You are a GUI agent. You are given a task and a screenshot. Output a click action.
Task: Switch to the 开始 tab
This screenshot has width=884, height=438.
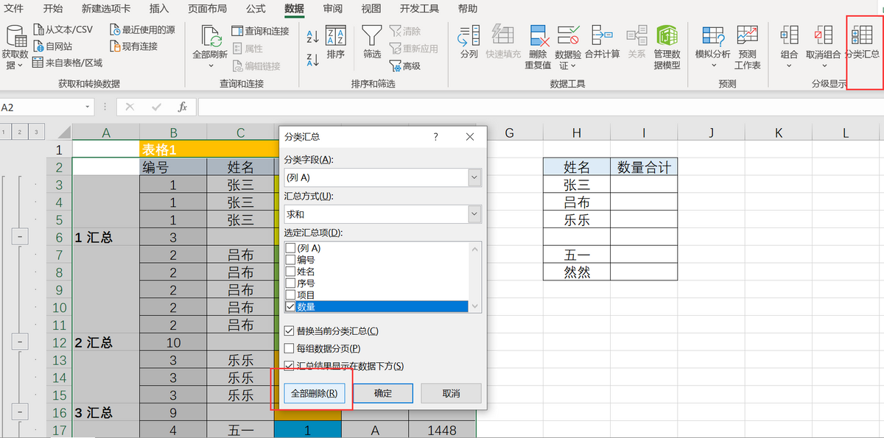tap(53, 9)
